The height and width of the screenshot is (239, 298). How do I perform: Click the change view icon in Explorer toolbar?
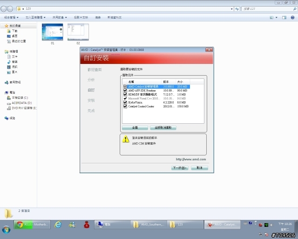point(271,18)
